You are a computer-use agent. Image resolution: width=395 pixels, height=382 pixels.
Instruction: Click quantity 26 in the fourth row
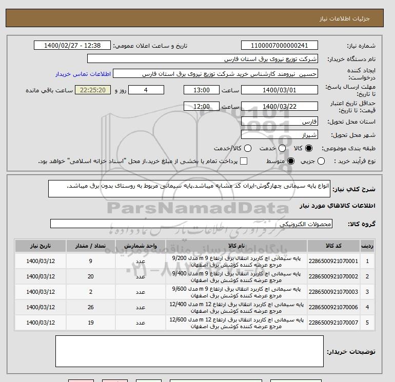[90, 307]
